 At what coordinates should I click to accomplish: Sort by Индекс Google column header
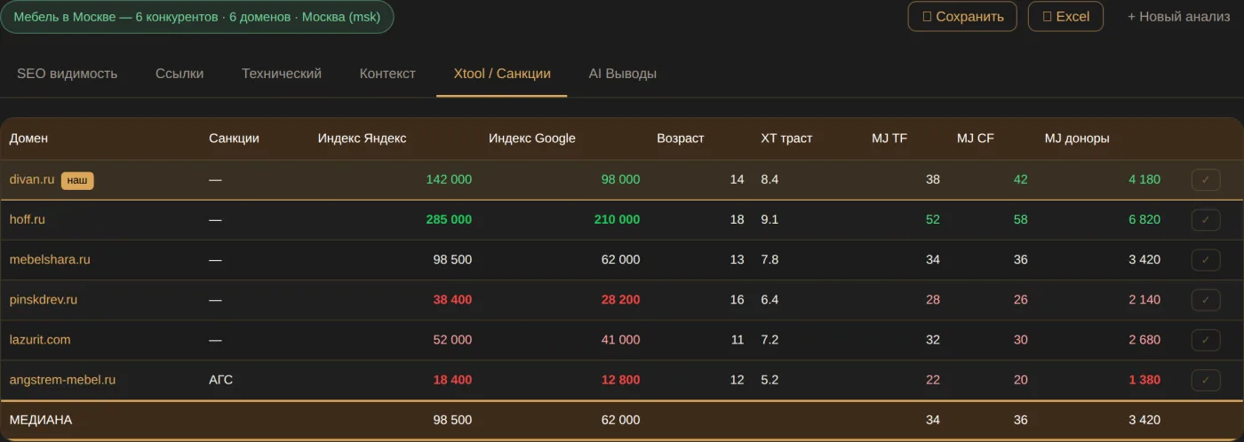tap(532, 138)
